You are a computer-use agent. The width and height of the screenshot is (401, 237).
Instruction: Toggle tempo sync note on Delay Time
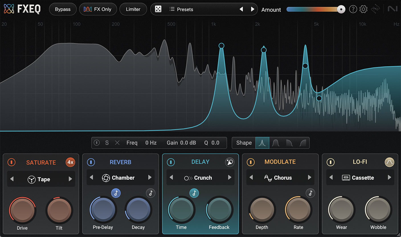194,193
